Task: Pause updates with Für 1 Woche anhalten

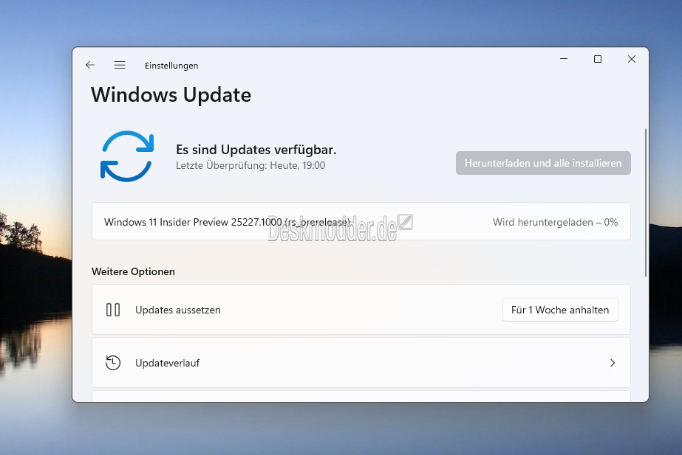Action: [x=560, y=310]
